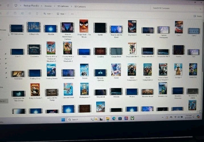Viewport: 204px width, 142px height.
Task: Click the Paste icon in toolbar
Action: (x=15, y=13)
